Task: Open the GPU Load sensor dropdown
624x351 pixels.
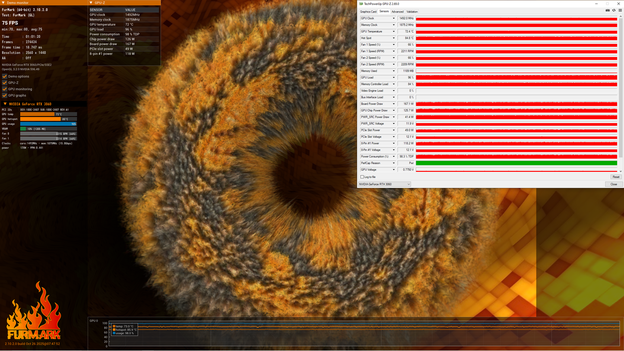Action: tap(394, 78)
